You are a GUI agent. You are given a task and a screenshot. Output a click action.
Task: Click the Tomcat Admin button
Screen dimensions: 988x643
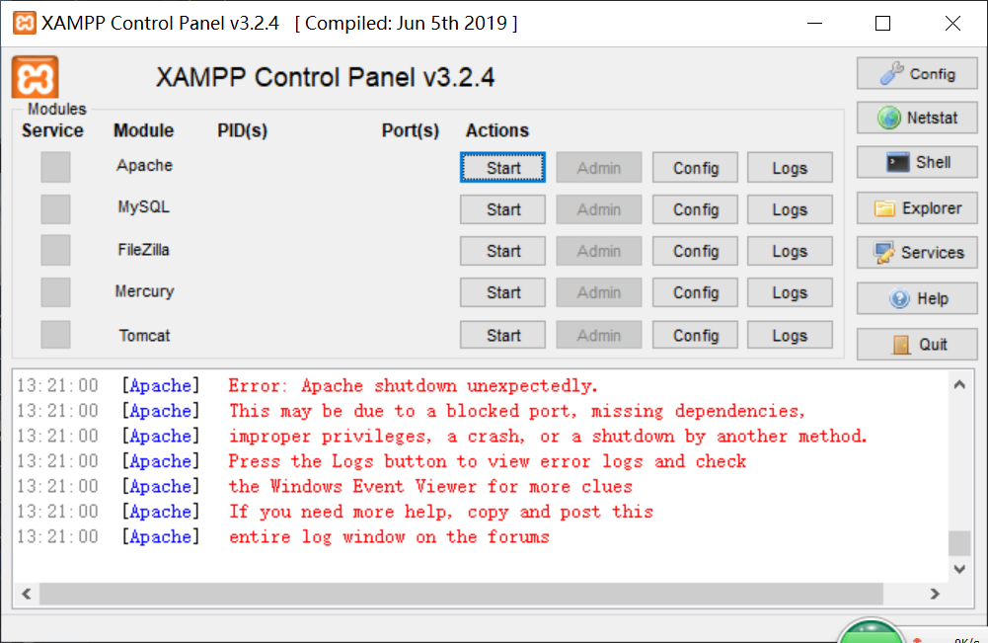click(x=598, y=335)
